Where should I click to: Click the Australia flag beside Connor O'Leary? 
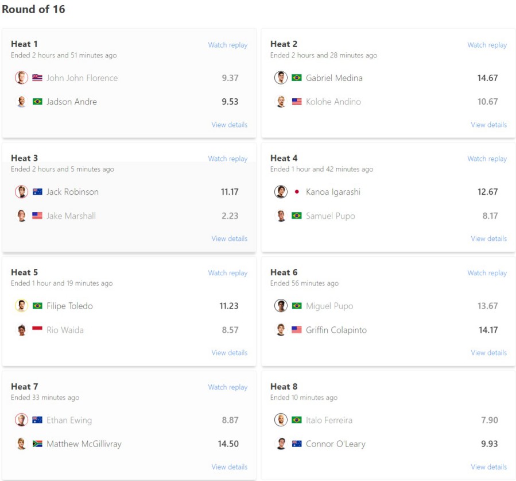[x=297, y=444]
